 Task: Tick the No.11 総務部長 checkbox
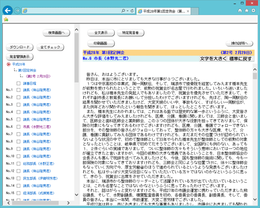(x=18, y=164)
